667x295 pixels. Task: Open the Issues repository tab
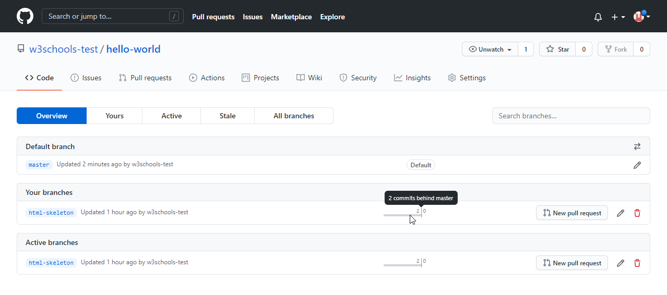tap(86, 78)
